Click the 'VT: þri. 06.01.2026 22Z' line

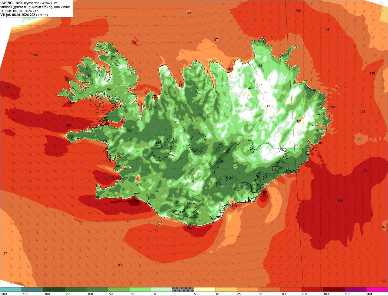click(x=18, y=15)
